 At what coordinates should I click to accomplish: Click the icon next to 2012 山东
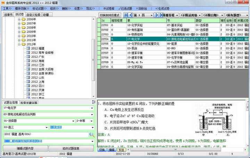28,77
